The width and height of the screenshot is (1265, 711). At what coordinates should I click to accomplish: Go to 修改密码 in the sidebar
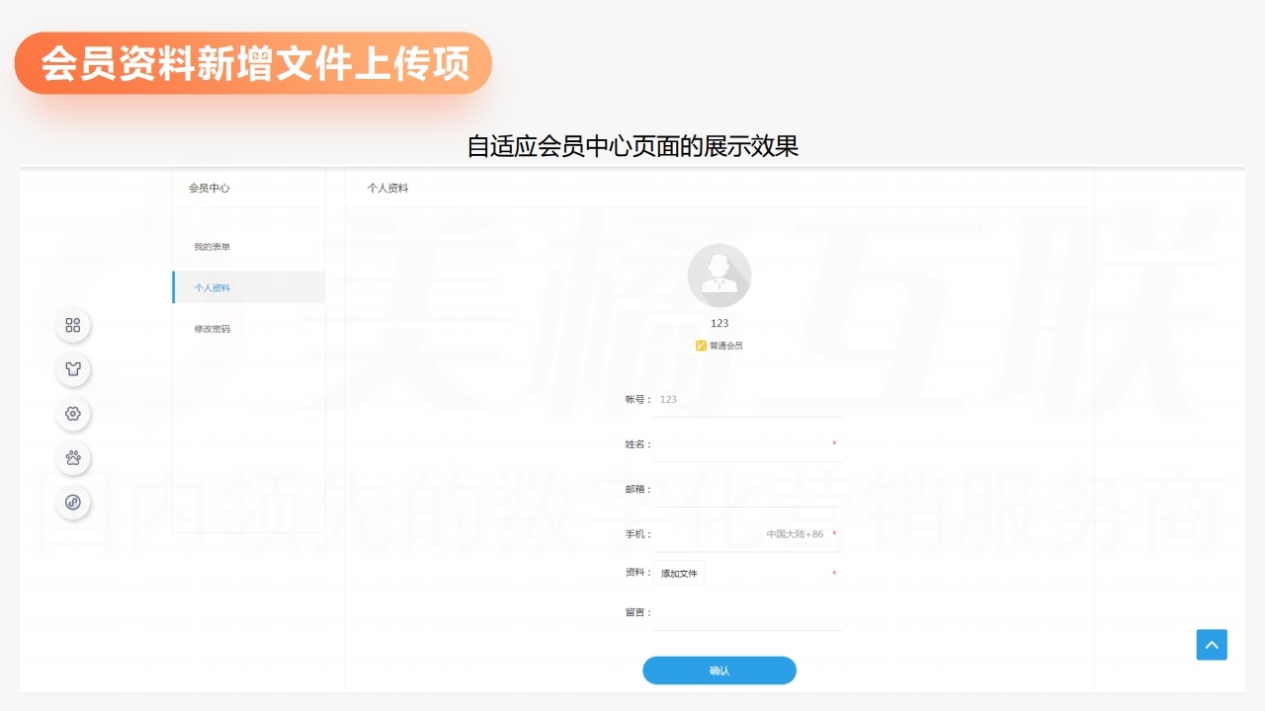(212, 329)
